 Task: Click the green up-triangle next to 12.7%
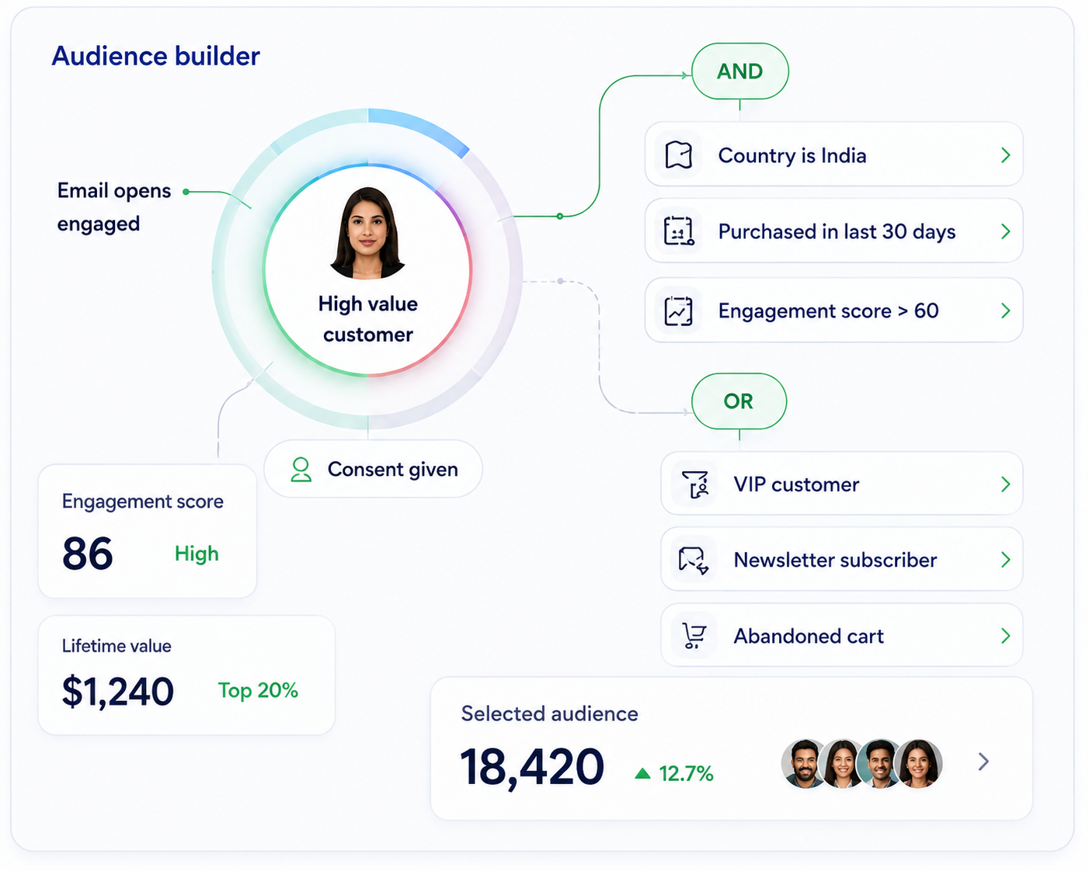coord(642,773)
